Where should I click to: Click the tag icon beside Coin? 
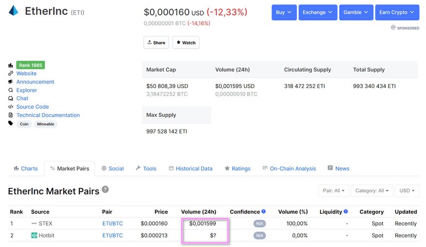point(11,123)
